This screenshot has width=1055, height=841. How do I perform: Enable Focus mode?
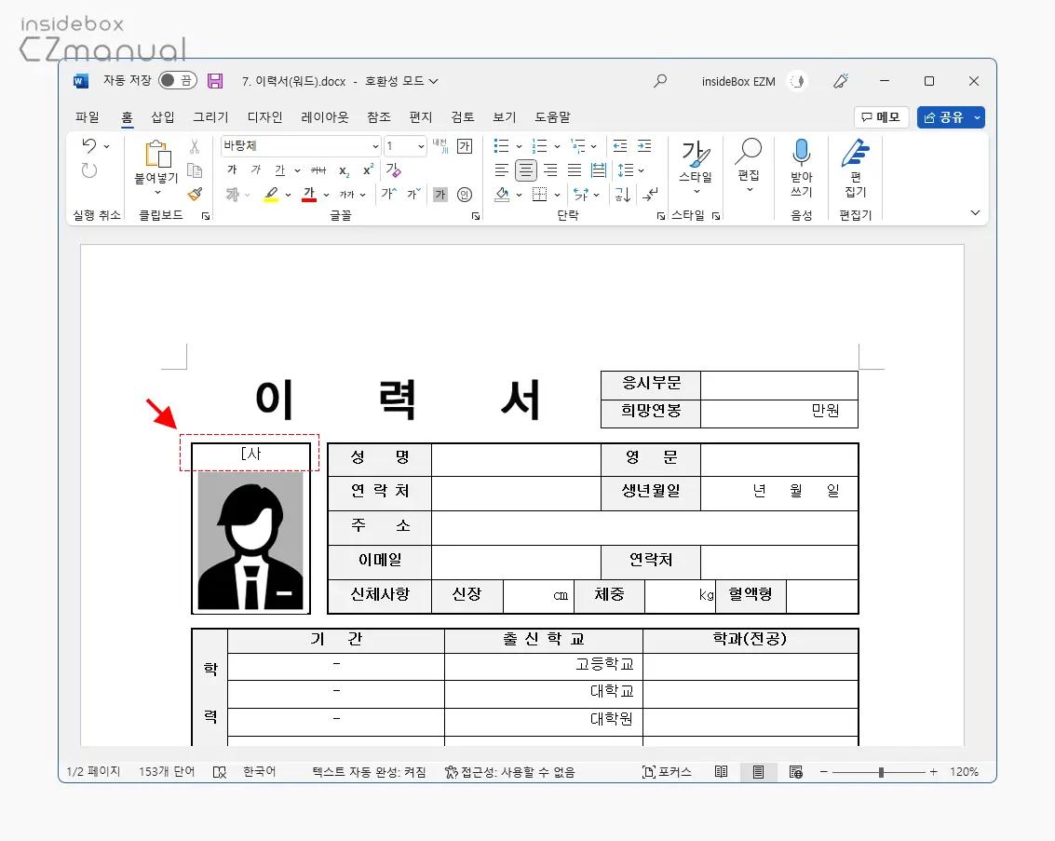point(667,772)
